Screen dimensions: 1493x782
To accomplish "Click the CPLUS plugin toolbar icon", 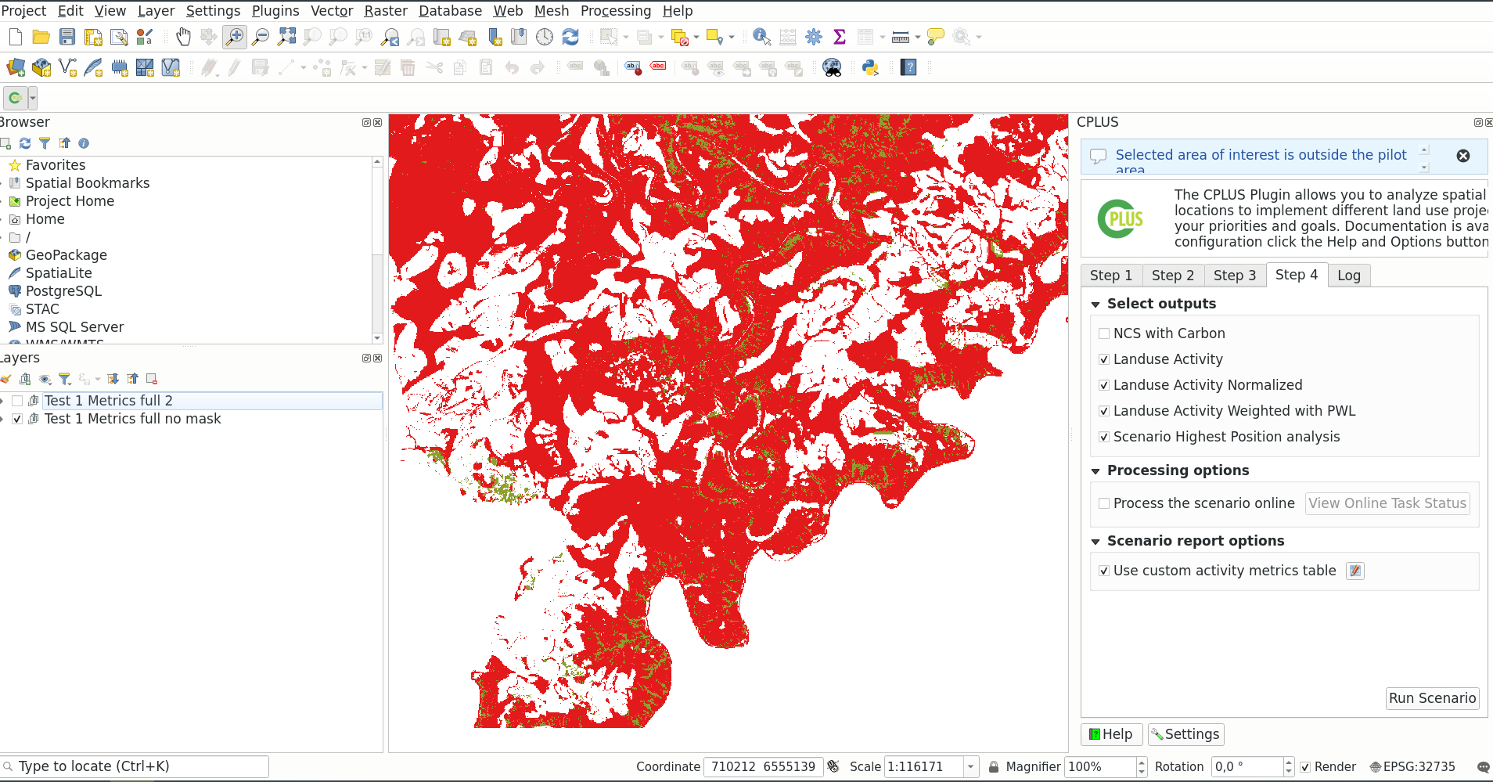I will click(x=16, y=98).
